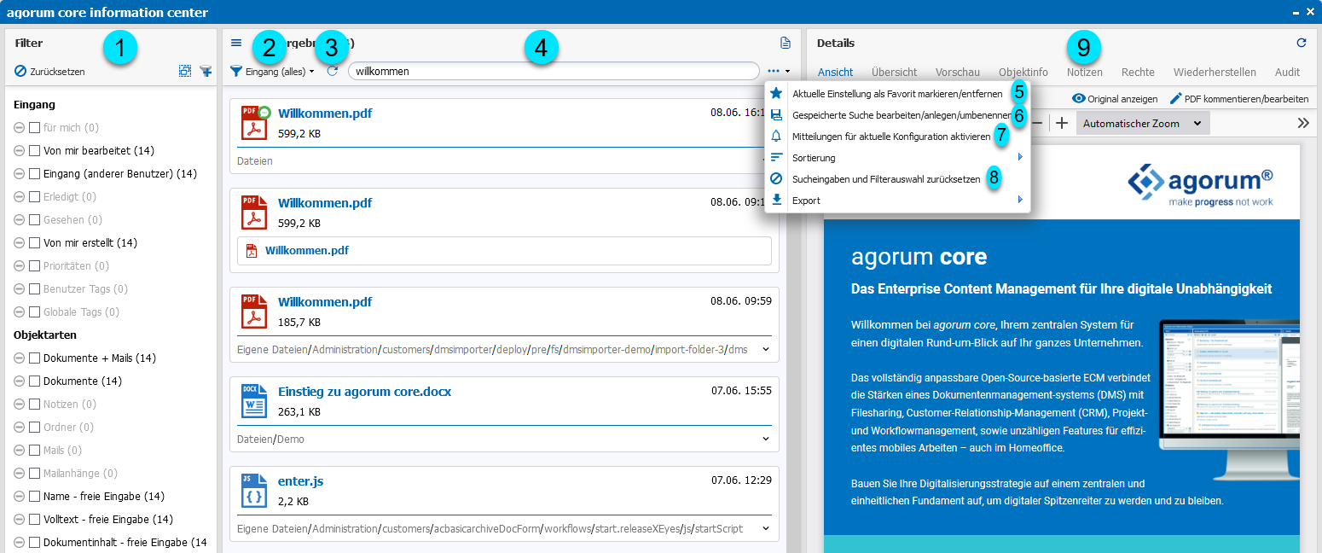Click the minus icon next to "Eingang (anderer Benutzer)"
This screenshot has width=1322, height=553.
20,174
